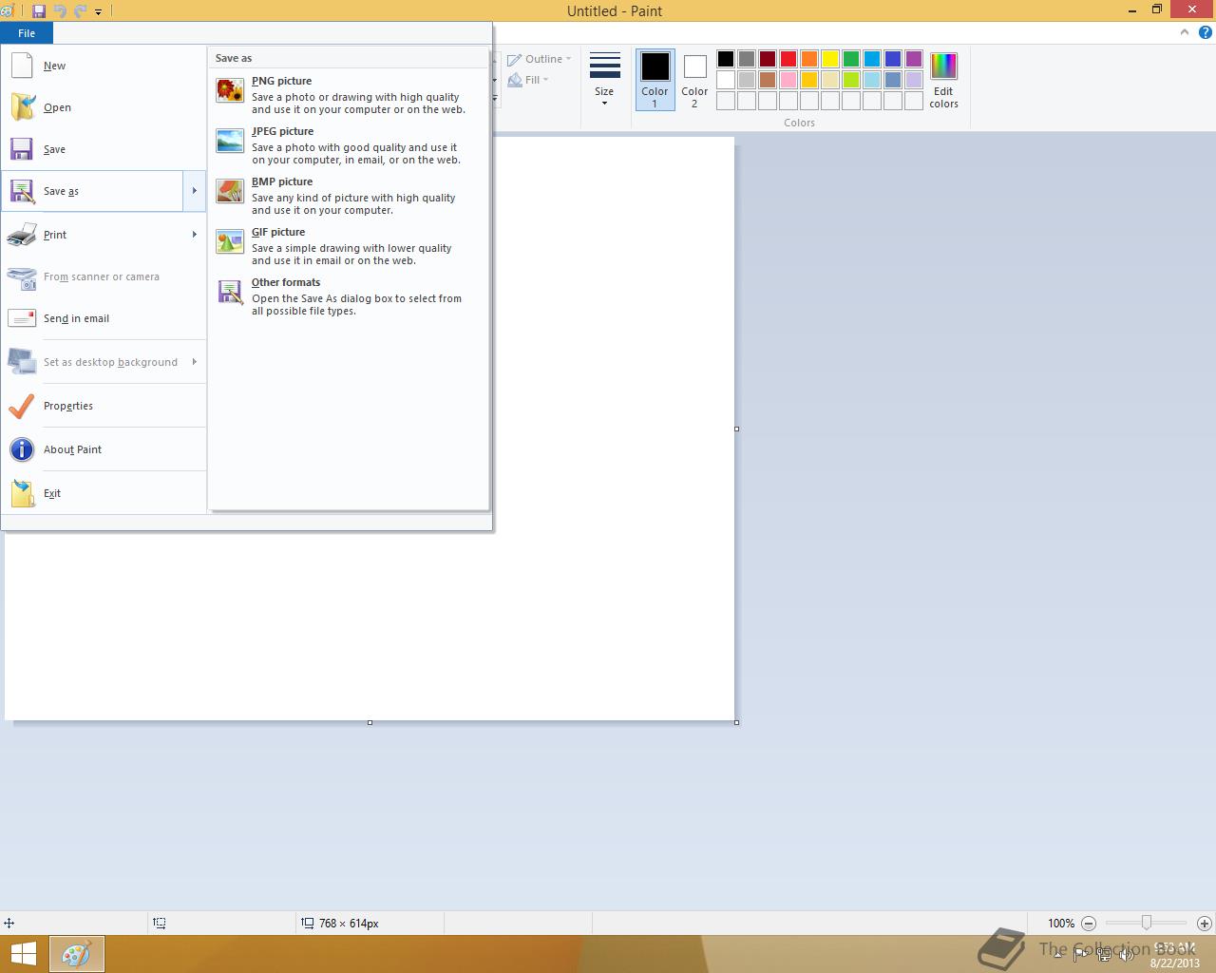This screenshot has height=973, width=1216.
Task: Choose Send in email
Action: point(104,318)
